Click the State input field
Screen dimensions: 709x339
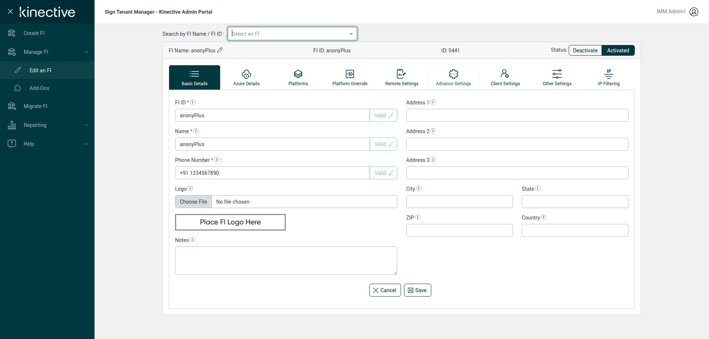[575, 202]
